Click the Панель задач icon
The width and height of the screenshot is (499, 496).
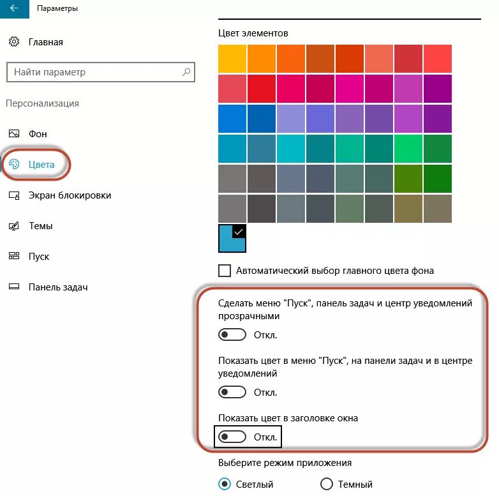14,287
